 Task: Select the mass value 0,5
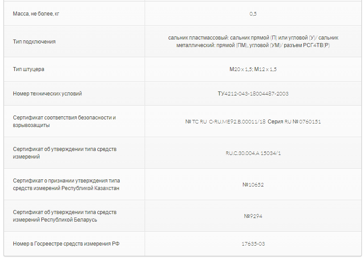coord(253,14)
